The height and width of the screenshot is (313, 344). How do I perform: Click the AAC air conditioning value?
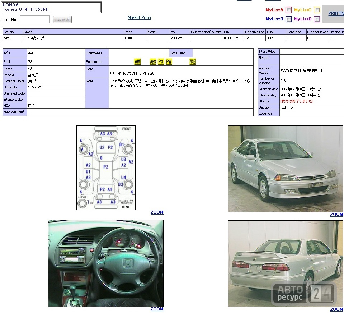pyautogui.click(x=31, y=53)
